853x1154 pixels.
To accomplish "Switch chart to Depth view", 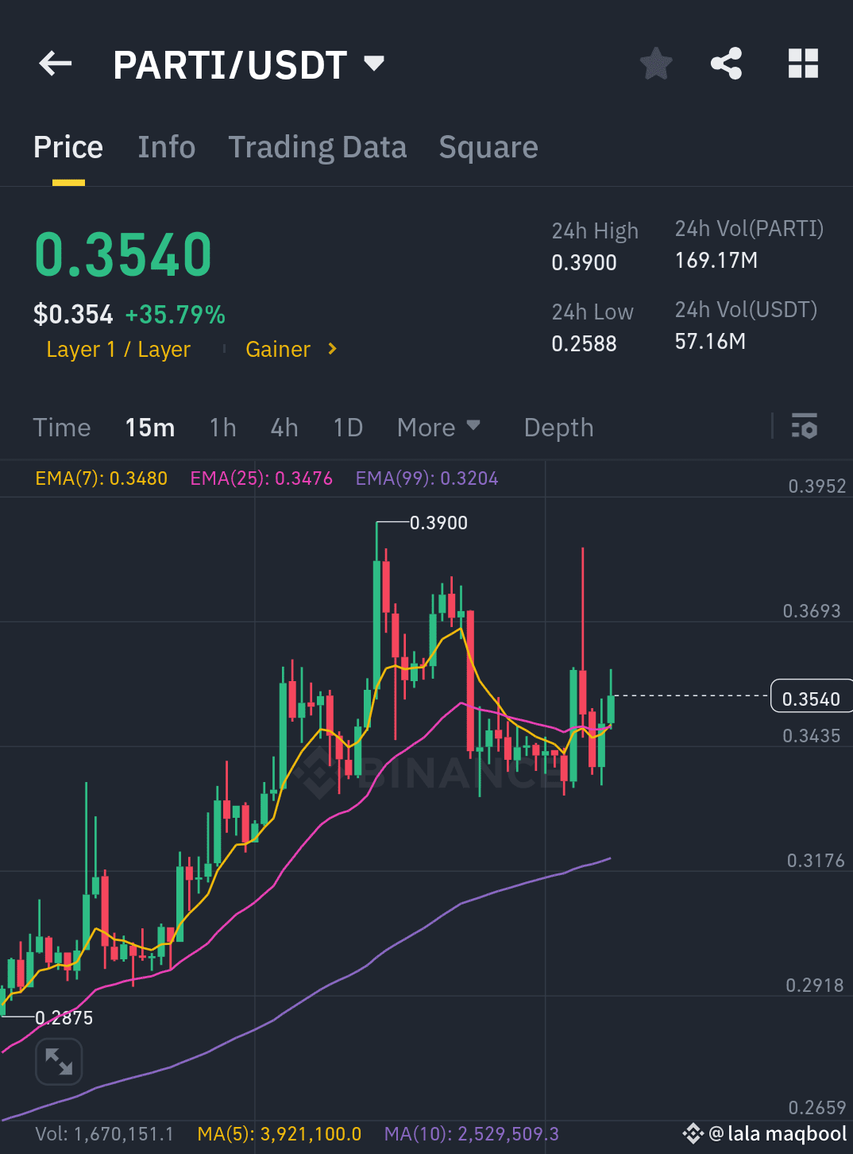I will [558, 428].
